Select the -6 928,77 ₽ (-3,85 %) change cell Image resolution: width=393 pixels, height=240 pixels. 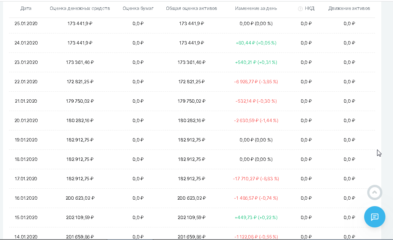256,82
